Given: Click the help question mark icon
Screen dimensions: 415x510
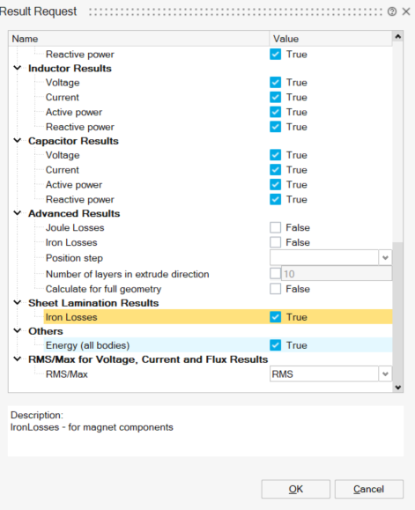Looking at the screenshot, I should click(392, 11).
